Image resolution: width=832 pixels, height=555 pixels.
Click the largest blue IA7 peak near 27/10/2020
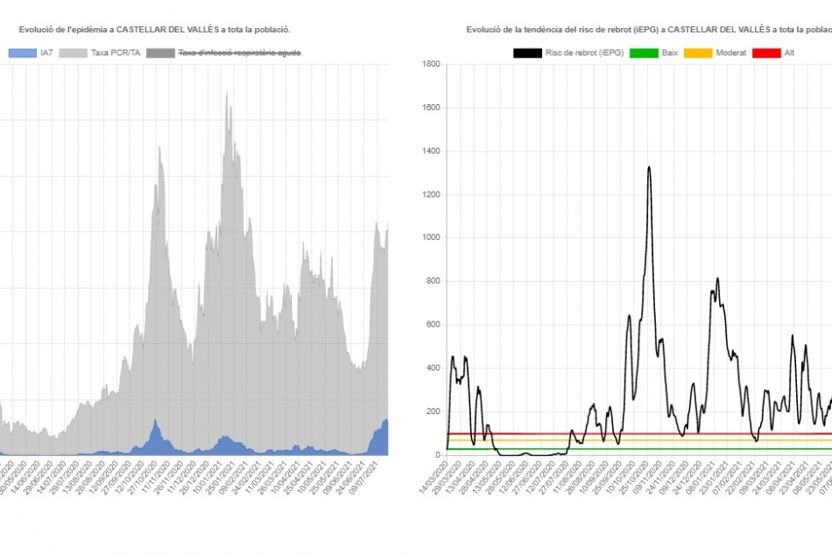click(x=156, y=421)
